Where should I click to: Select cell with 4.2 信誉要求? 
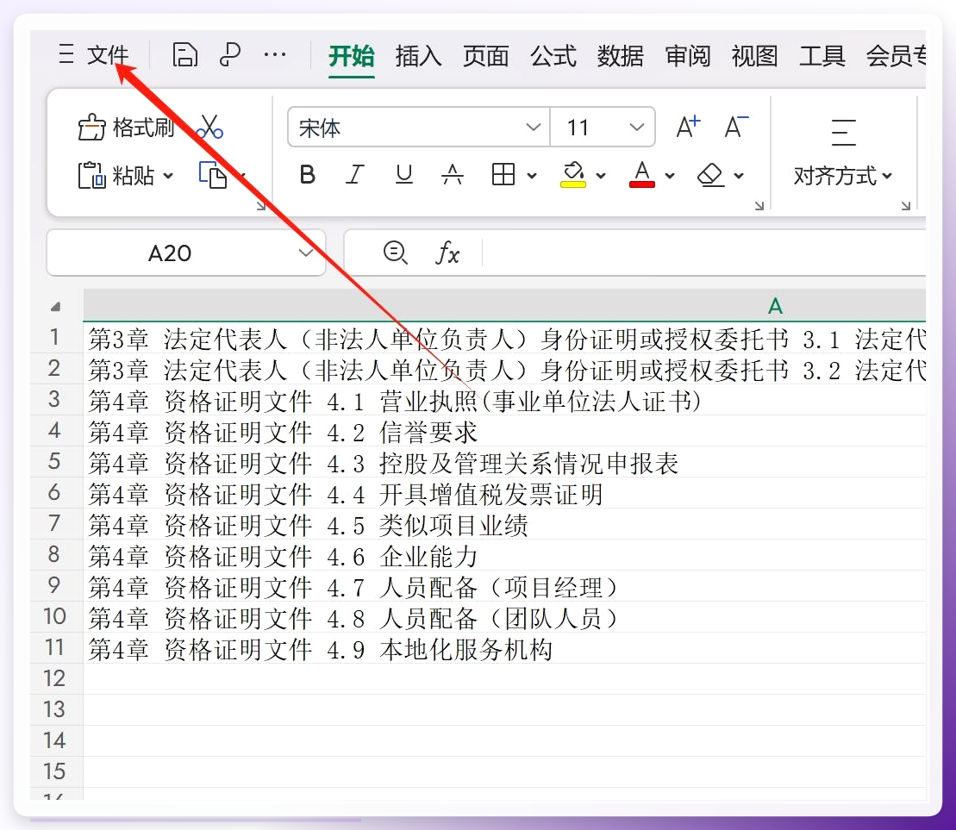tap(505, 431)
